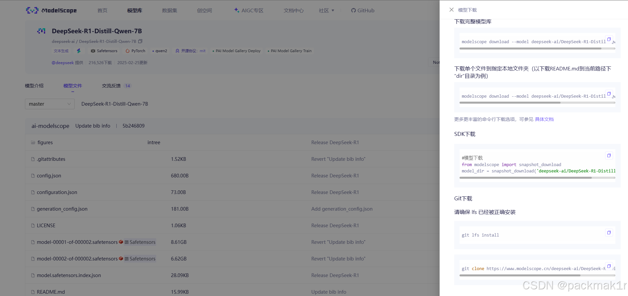Click the 文本生成 tag
Screen dimensions: 628x296
(61, 51)
